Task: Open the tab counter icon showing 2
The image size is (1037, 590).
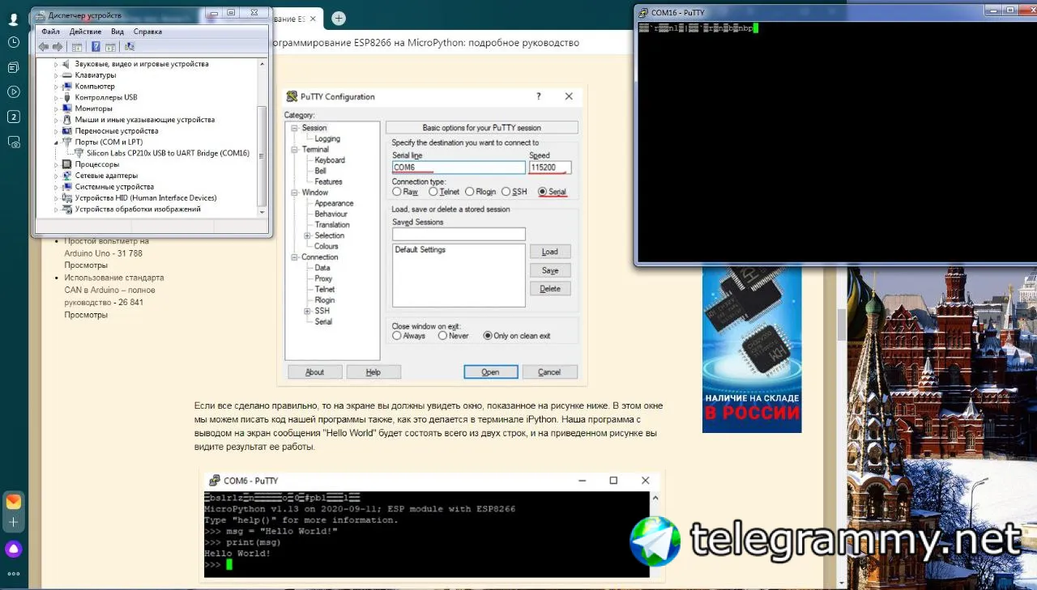Action: click(13, 117)
